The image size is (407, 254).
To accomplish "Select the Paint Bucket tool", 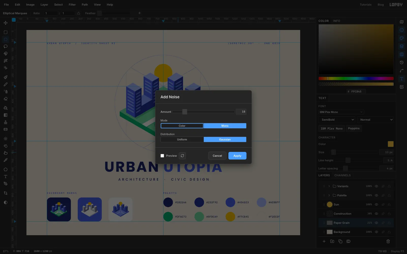I will point(6,108).
